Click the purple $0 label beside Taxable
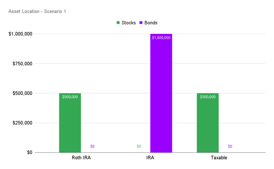Screen dimensions: 274x169 [230, 146]
